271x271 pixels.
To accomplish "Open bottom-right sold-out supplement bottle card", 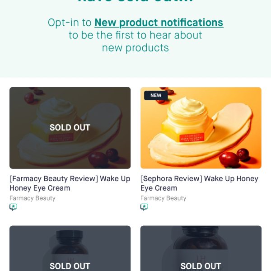I will point(201,248).
